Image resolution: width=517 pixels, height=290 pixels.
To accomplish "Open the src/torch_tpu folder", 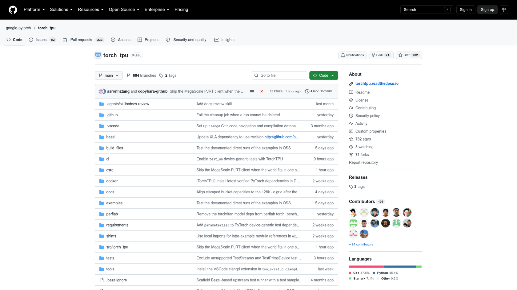I will click(x=117, y=247).
